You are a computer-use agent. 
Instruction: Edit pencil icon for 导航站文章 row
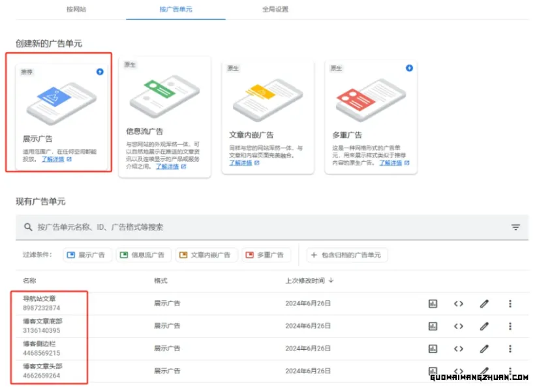point(484,303)
